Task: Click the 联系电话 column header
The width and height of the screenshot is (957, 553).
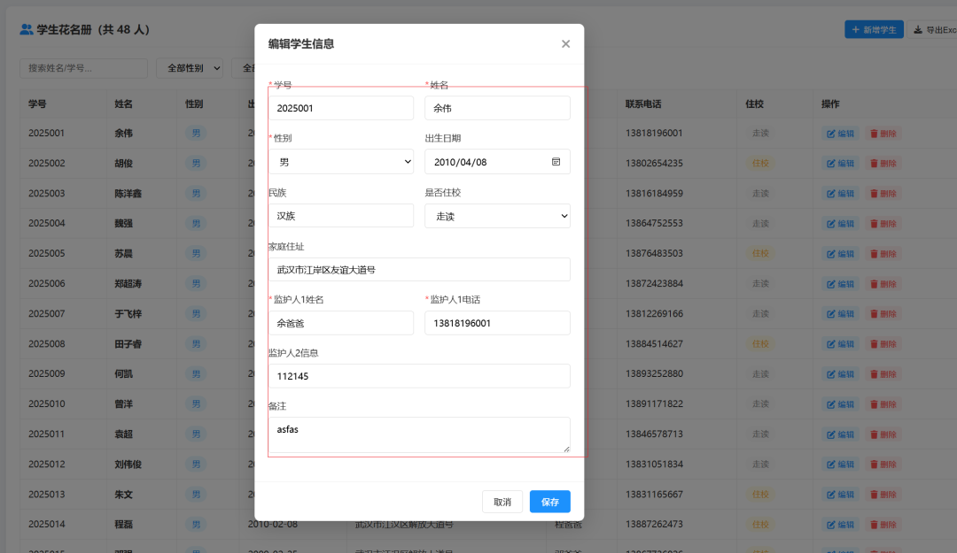Action: coord(642,104)
